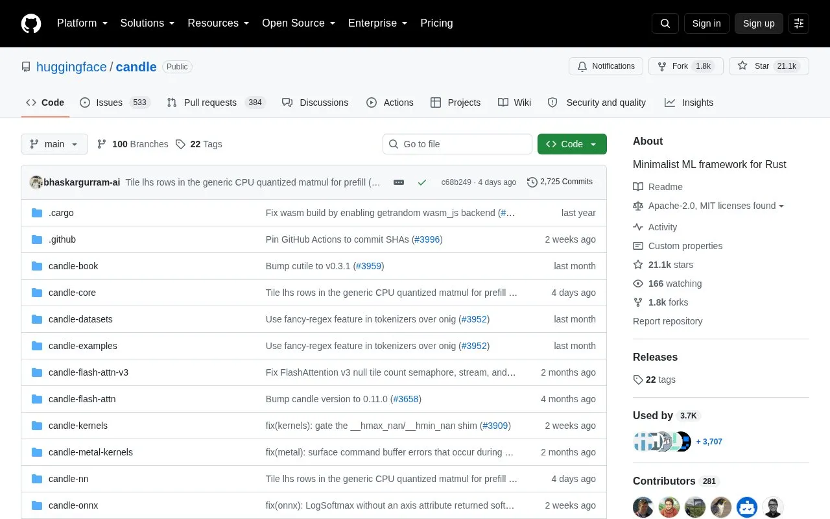This screenshot has height=519, width=830.
Task: Expand the Solutions menu
Action: coord(147,23)
